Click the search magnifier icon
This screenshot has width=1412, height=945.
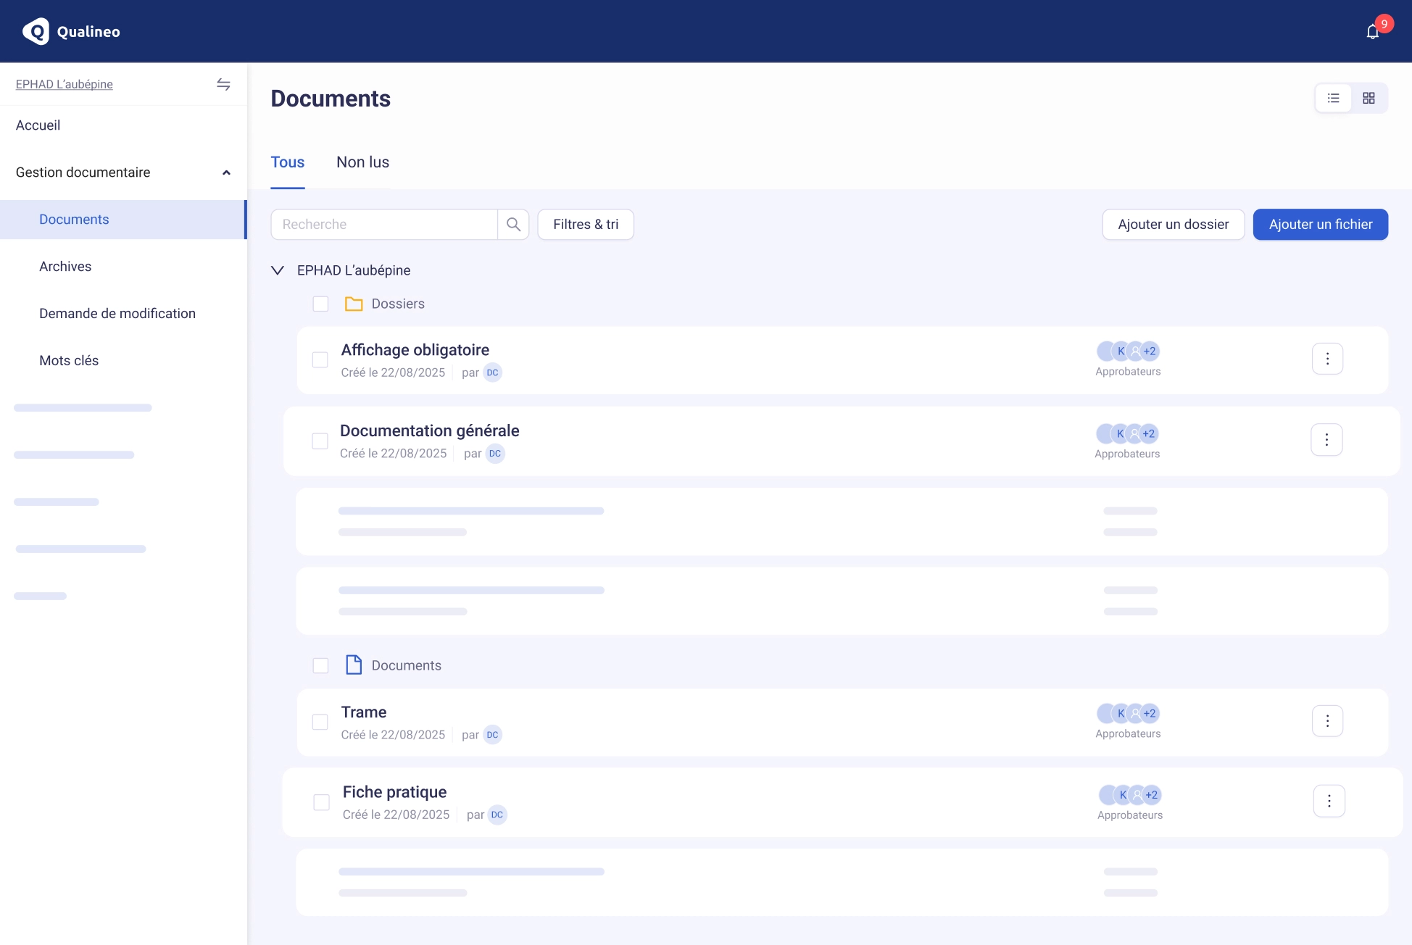pos(513,225)
